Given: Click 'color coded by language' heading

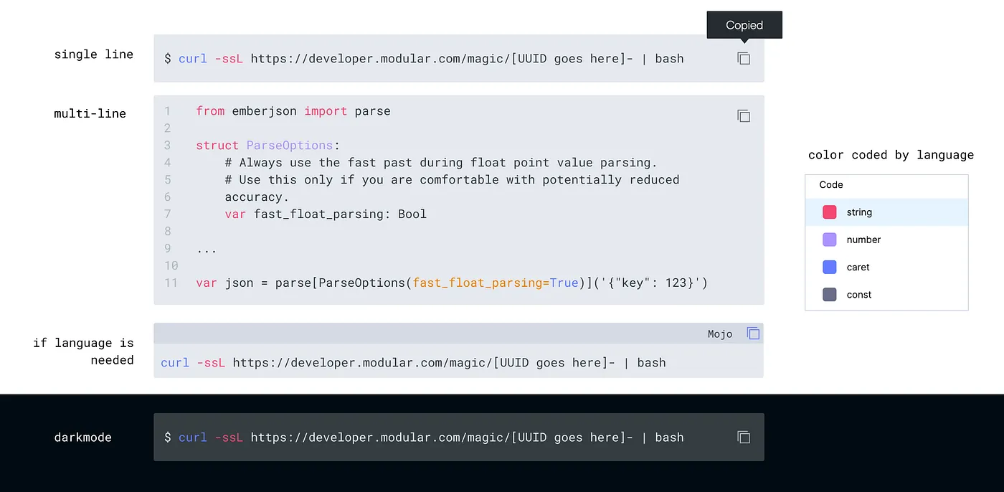Looking at the screenshot, I should pos(891,155).
